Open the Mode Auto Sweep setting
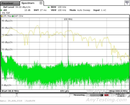Screen dimensions: 130x105 [80, 10]
